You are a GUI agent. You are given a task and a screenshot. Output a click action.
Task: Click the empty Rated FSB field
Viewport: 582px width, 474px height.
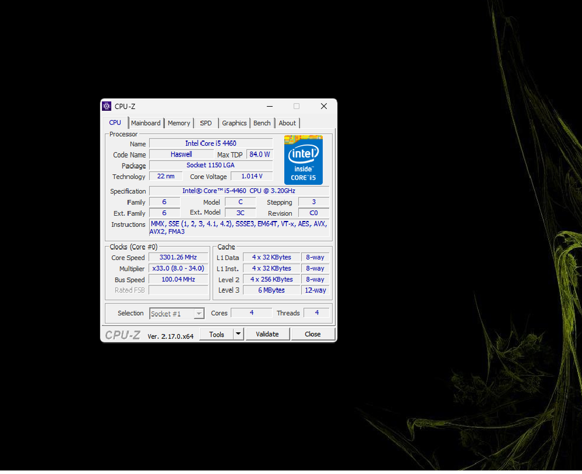[179, 290]
